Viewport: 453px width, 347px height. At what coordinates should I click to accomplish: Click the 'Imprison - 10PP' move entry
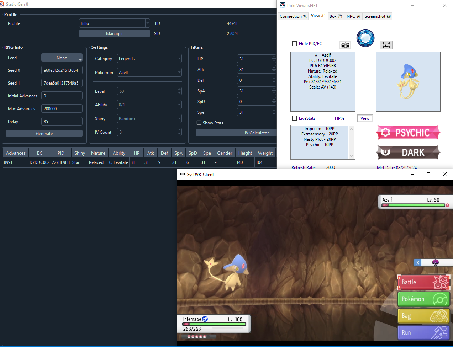319,129
